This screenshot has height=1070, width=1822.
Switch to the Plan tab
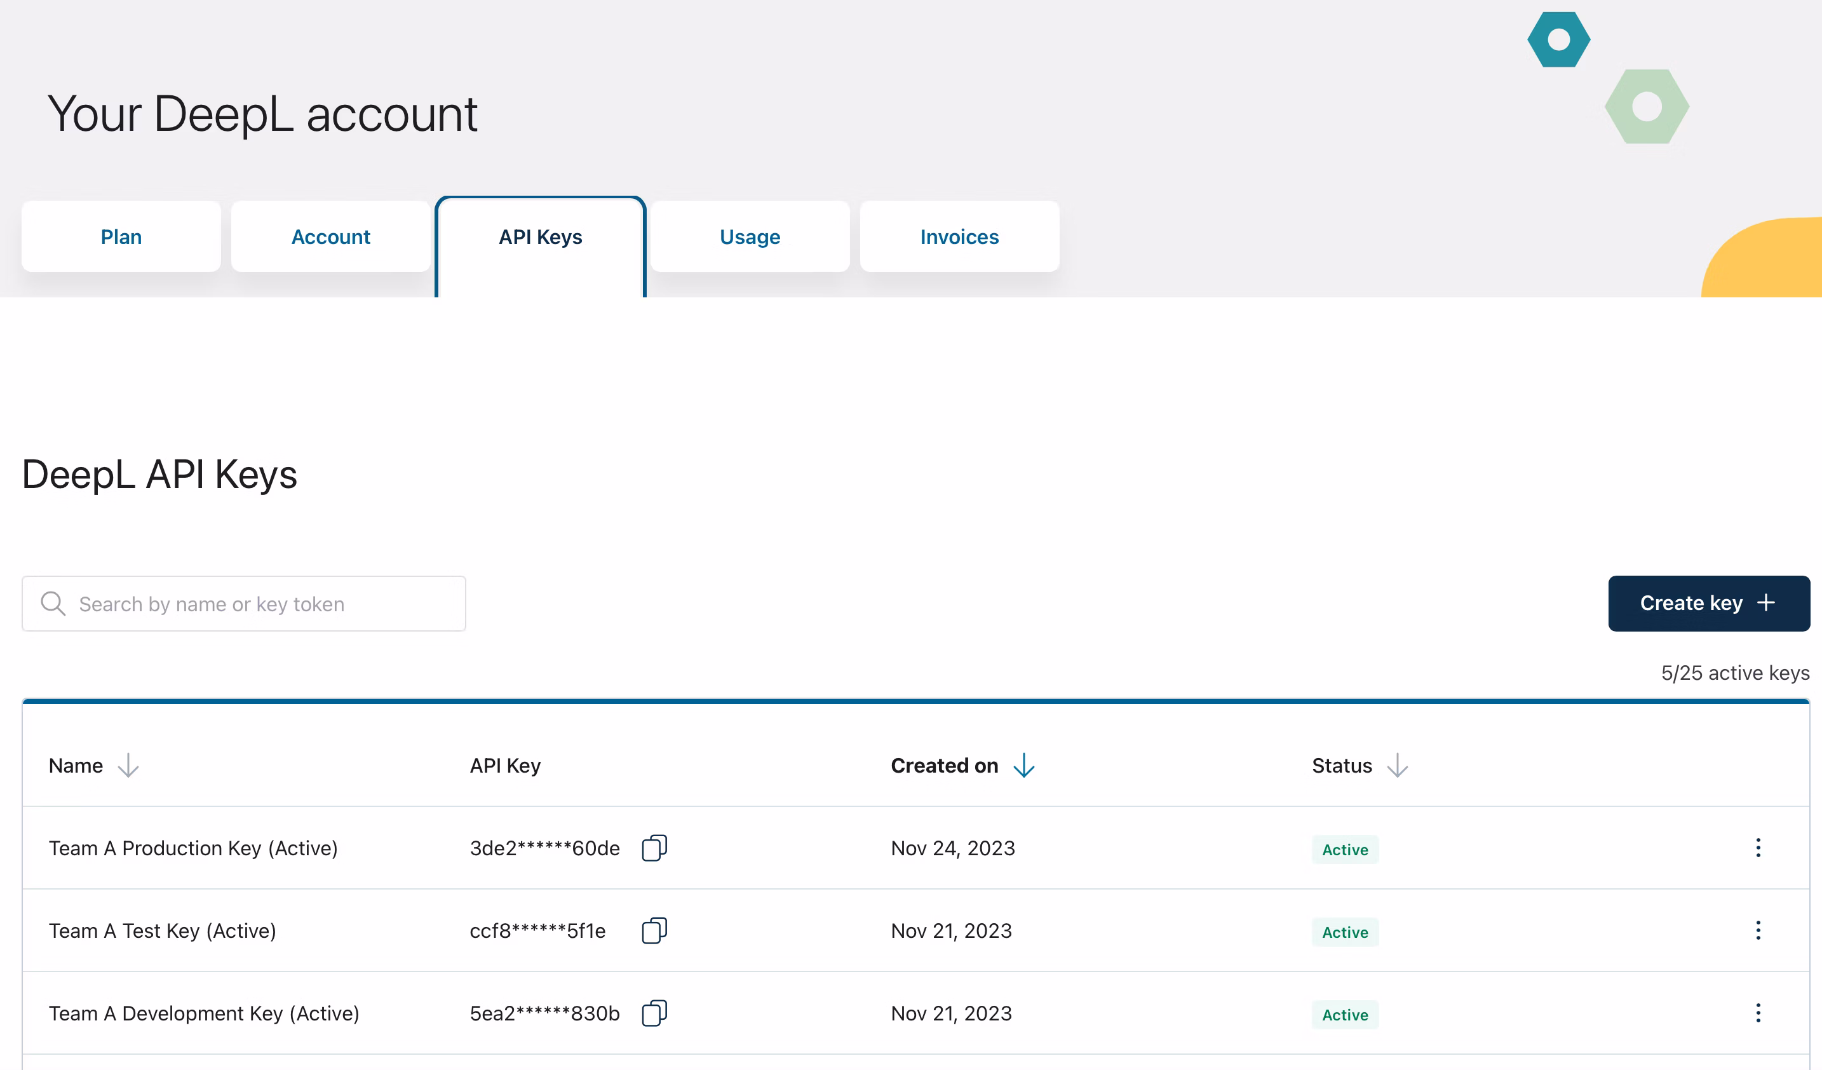coord(121,236)
